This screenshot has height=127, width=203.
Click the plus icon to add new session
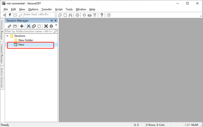pyautogui.click(x=22, y=26)
